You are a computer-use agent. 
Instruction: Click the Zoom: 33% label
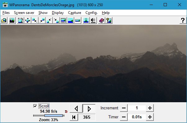point(48,120)
